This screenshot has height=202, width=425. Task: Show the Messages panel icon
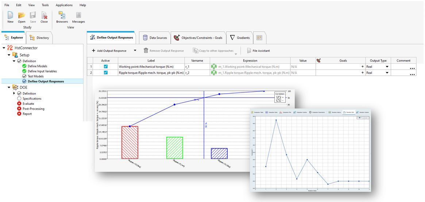[78, 15]
